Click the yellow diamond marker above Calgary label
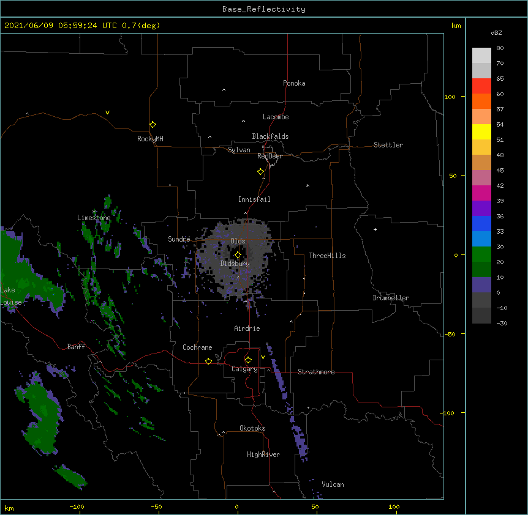 pos(248,360)
